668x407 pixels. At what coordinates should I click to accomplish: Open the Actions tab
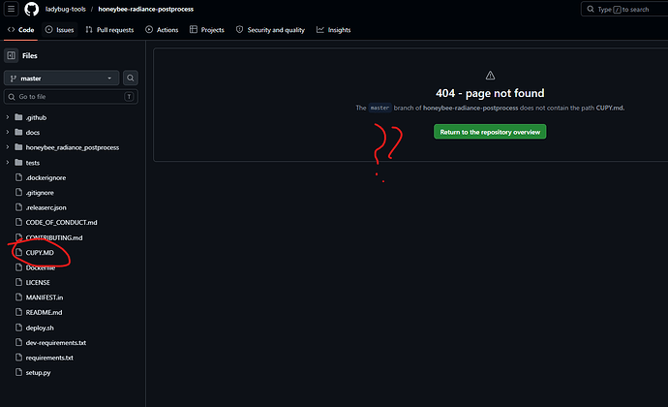(x=162, y=30)
